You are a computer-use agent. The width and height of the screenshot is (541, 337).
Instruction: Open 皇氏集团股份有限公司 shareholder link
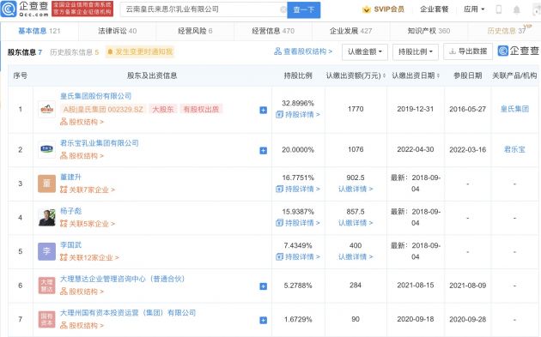tap(95, 96)
